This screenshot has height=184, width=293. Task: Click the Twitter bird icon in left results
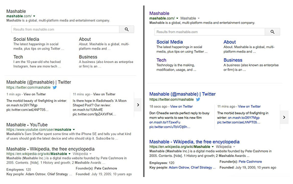coord(55,88)
